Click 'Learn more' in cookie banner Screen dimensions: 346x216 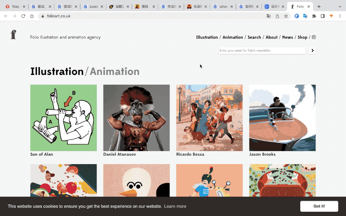coord(175,206)
